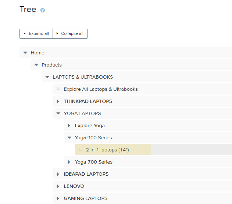Select the Explore Yoga label
Screen dimensions: 232x204
[90, 126]
